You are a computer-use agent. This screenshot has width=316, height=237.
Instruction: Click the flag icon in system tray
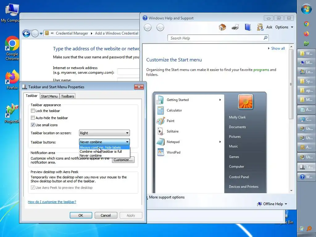302,229
